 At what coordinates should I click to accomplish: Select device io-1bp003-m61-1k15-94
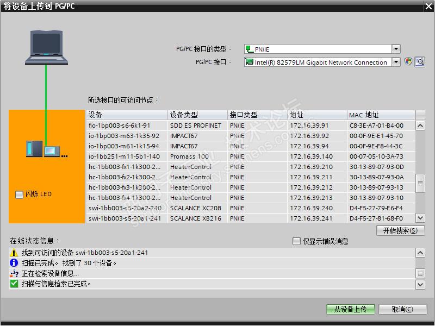click(x=251, y=146)
